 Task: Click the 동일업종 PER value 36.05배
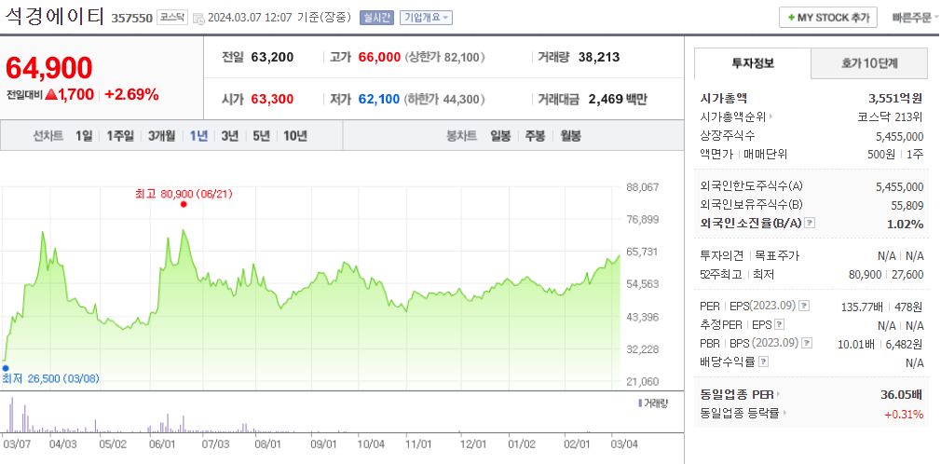click(901, 394)
